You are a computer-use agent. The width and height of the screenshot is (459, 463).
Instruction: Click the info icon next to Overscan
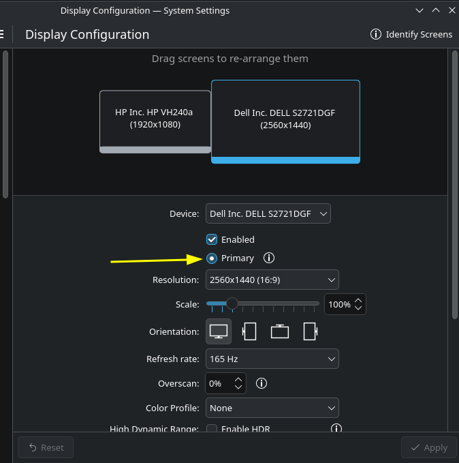pos(262,383)
